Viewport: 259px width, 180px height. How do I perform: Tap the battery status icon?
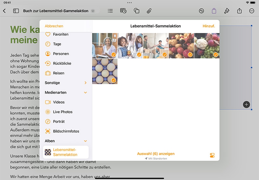click(x=253, y=3)
